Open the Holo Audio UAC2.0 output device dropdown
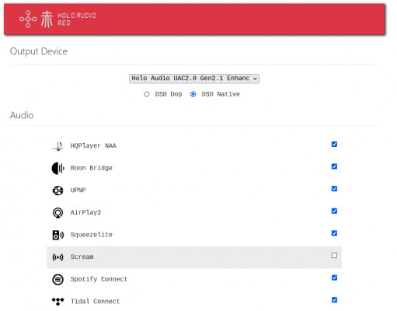This screenshot has width=397, height=311. [194, 79]
